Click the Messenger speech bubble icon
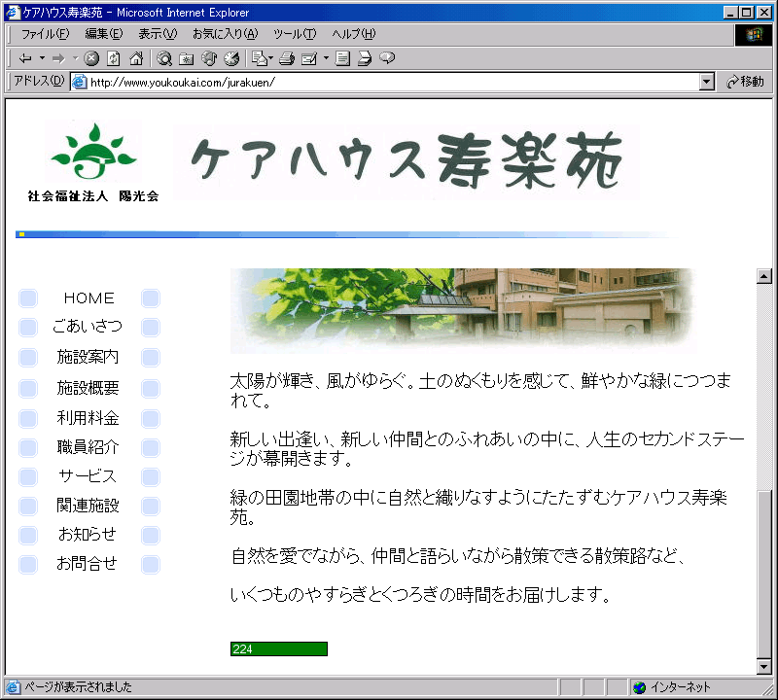The image size is (778, 700). coord(387,58)
